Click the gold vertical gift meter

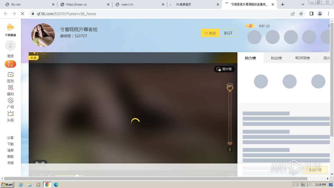[230, 114]
